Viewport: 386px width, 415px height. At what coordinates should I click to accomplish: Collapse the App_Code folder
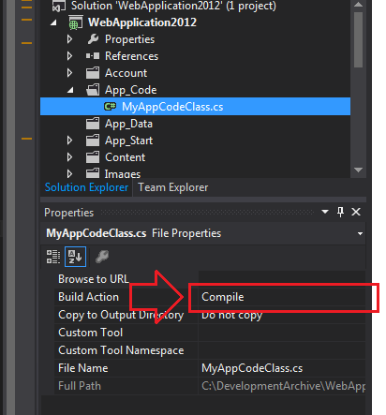pos(70,90)
